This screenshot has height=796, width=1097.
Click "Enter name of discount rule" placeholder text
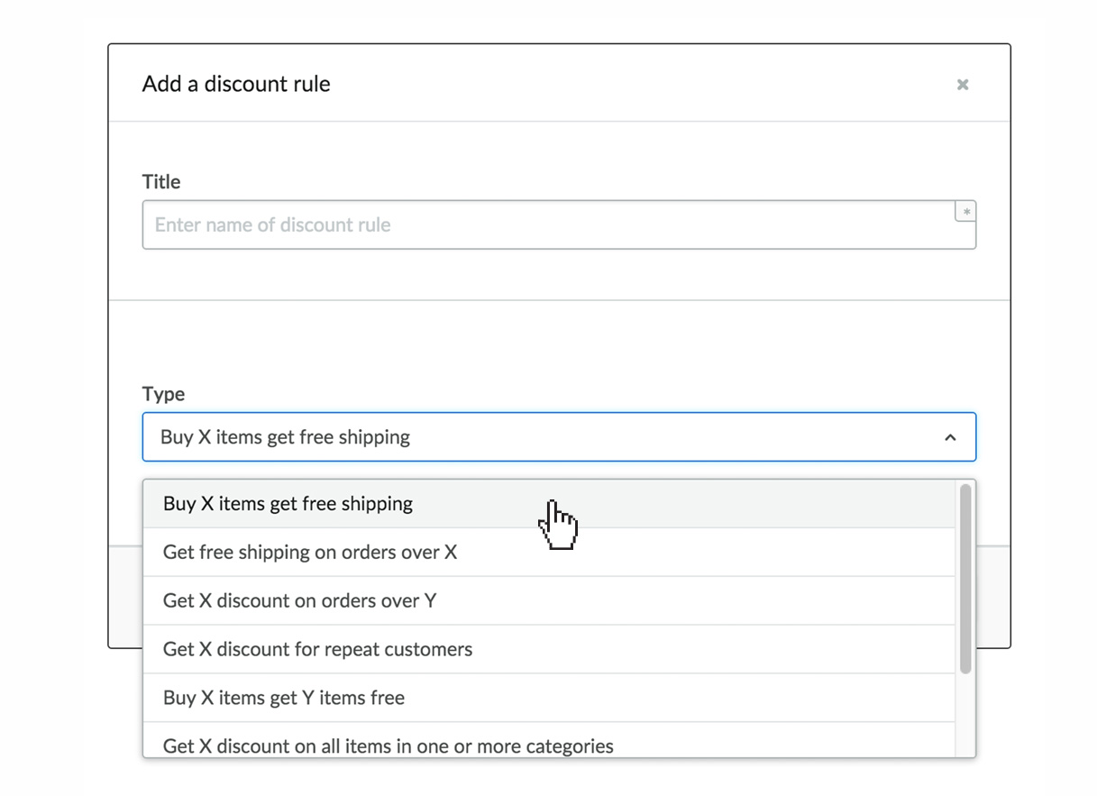pos(272,225)
